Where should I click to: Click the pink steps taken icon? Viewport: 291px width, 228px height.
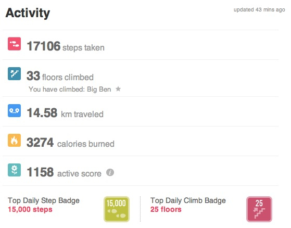click(14, 44)
